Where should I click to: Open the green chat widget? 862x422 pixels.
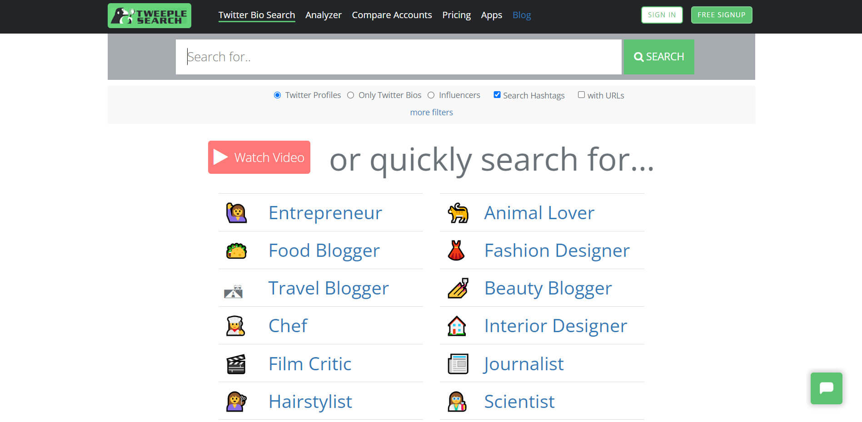tap(826, 388)
